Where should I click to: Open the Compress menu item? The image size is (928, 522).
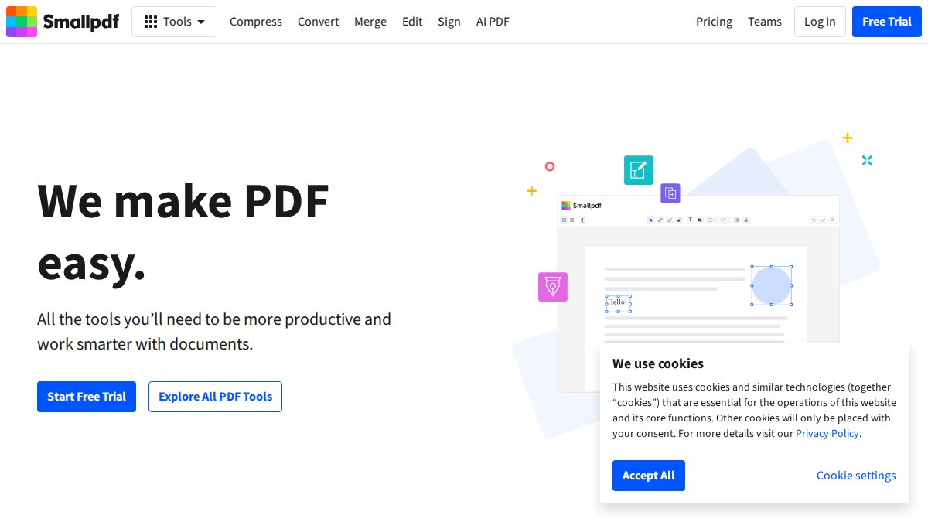[x=256, y=22]
